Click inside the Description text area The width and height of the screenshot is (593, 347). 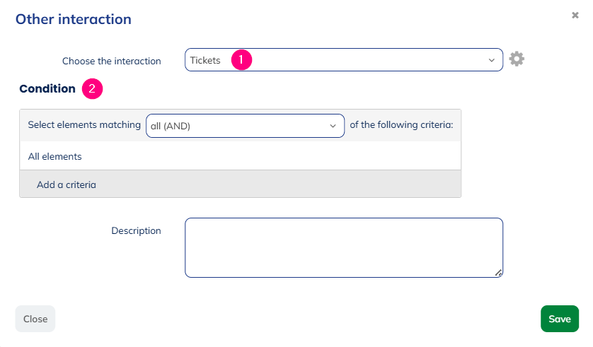pos(344,247)
